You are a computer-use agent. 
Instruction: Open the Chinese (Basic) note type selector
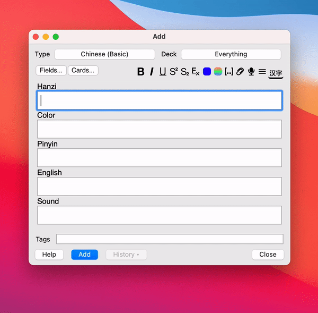coord(104,54)
